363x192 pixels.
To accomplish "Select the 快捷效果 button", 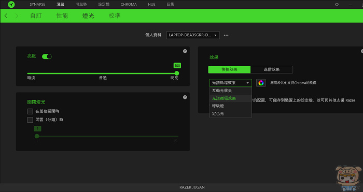I will [229, 69].
